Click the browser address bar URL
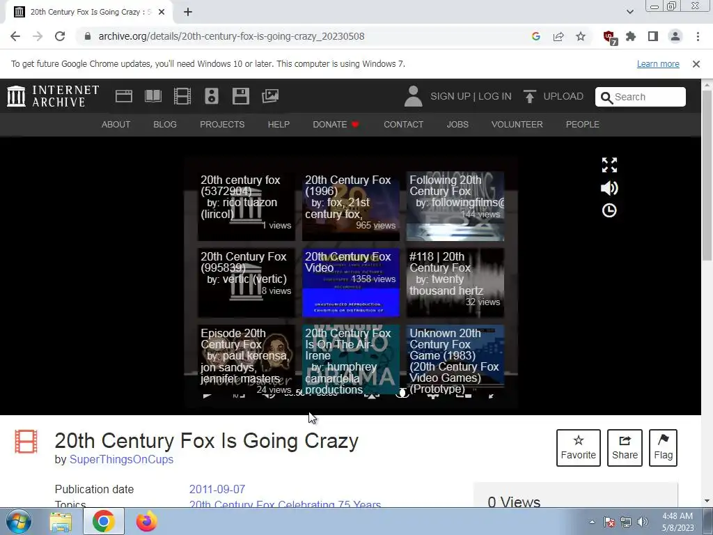The width and height of the screenshot is (713, 535). tap(231, 36)
